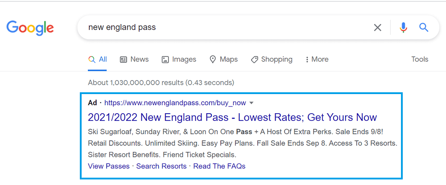Click the Images tab picture icon
446x185 pixels.
[165, 59]
